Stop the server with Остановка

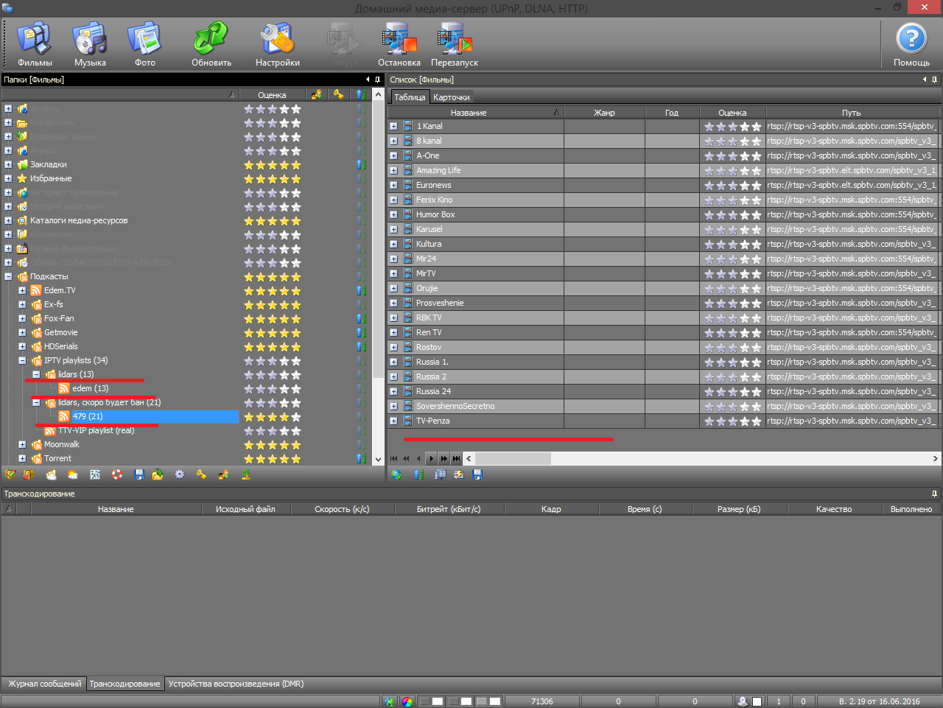[x=399, y=44]
